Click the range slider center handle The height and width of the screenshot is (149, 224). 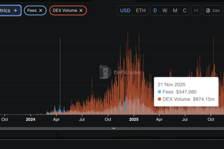pos(113,128)
